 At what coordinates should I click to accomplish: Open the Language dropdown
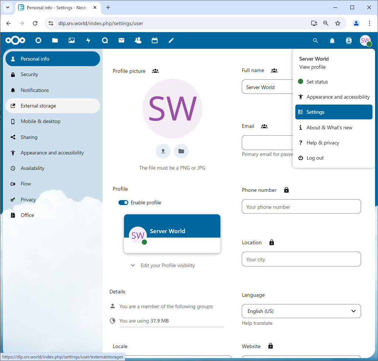(x=301, y=311)
